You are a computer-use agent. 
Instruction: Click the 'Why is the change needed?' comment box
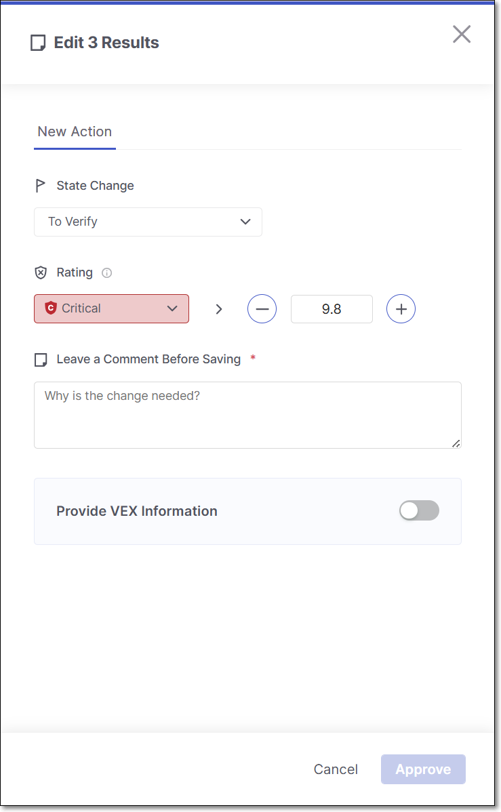247,414
